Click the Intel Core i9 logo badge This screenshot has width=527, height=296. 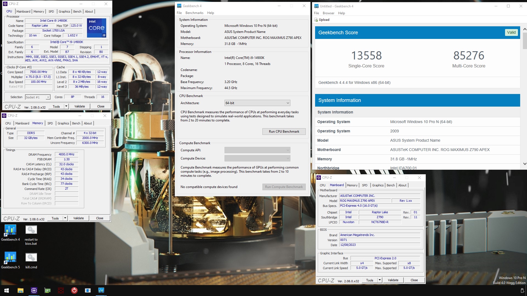tap(97, 28)
